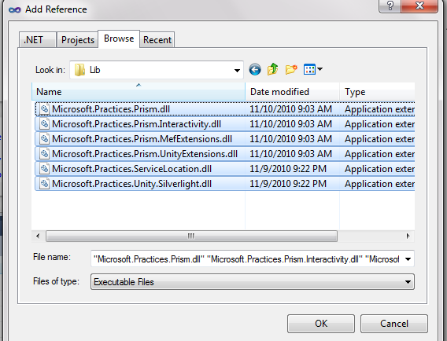Click the file icon of Microsoft.Practices.Prism.MefExtensions.dll
The width and height of the screenshot is (447, 341).
click(x=44, y=139)
